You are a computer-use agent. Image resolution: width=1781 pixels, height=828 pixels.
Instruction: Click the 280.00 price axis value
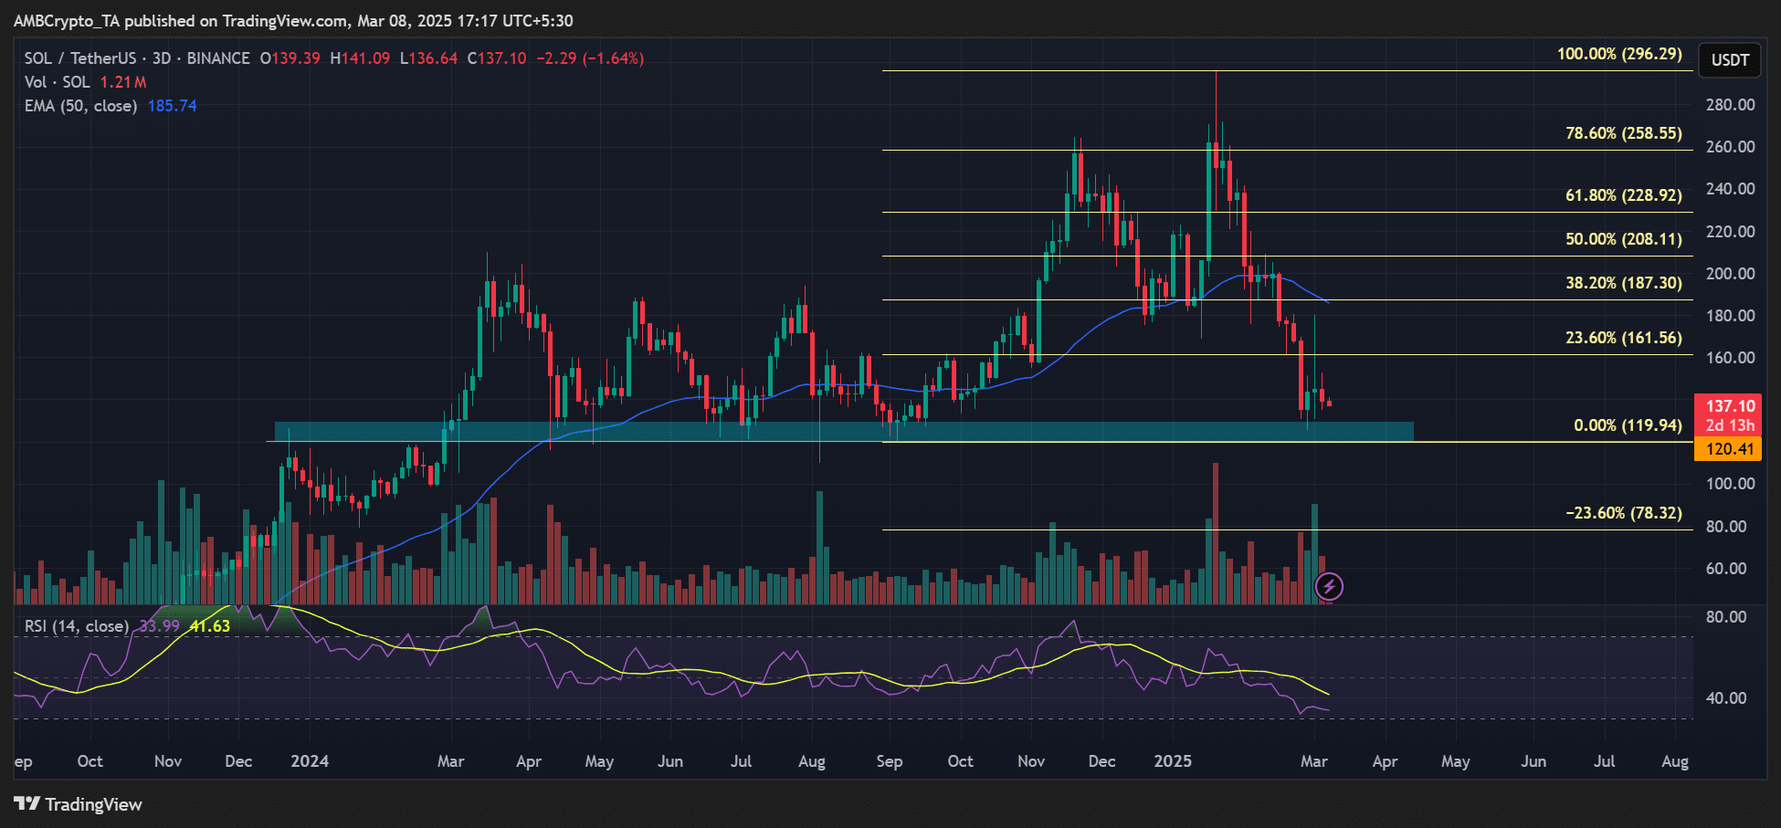(x=1730, y=105)
